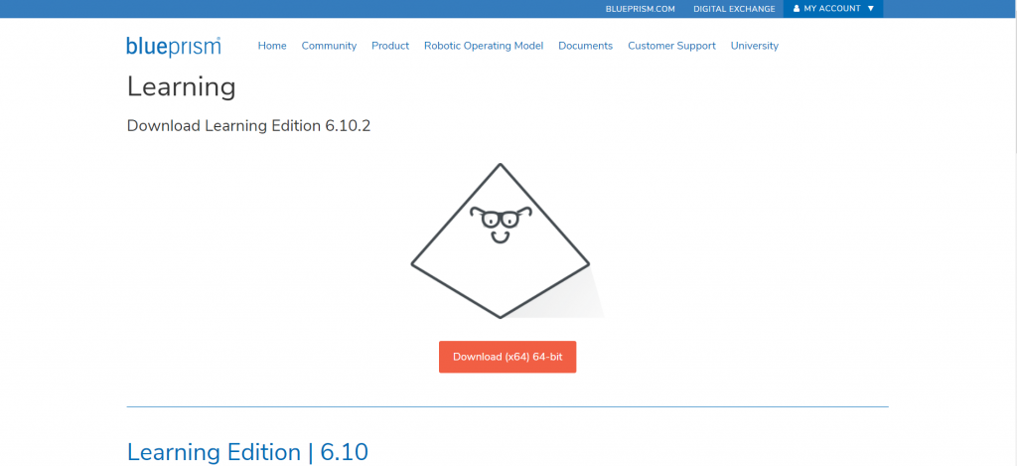The width and height of the screenshot is (1017, 466).
Task: Click the Learning page title
Action: point(181,87)
